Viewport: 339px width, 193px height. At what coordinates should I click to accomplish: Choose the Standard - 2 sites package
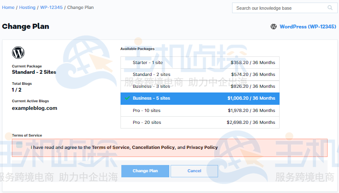200,74
